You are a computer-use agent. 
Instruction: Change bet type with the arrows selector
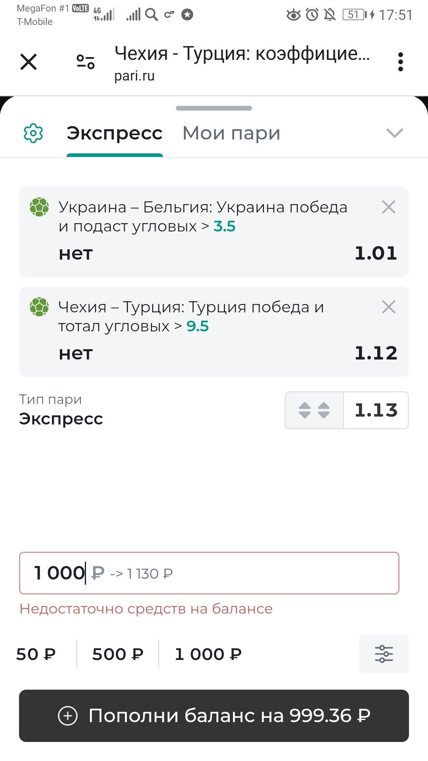[x=314, y=410]
